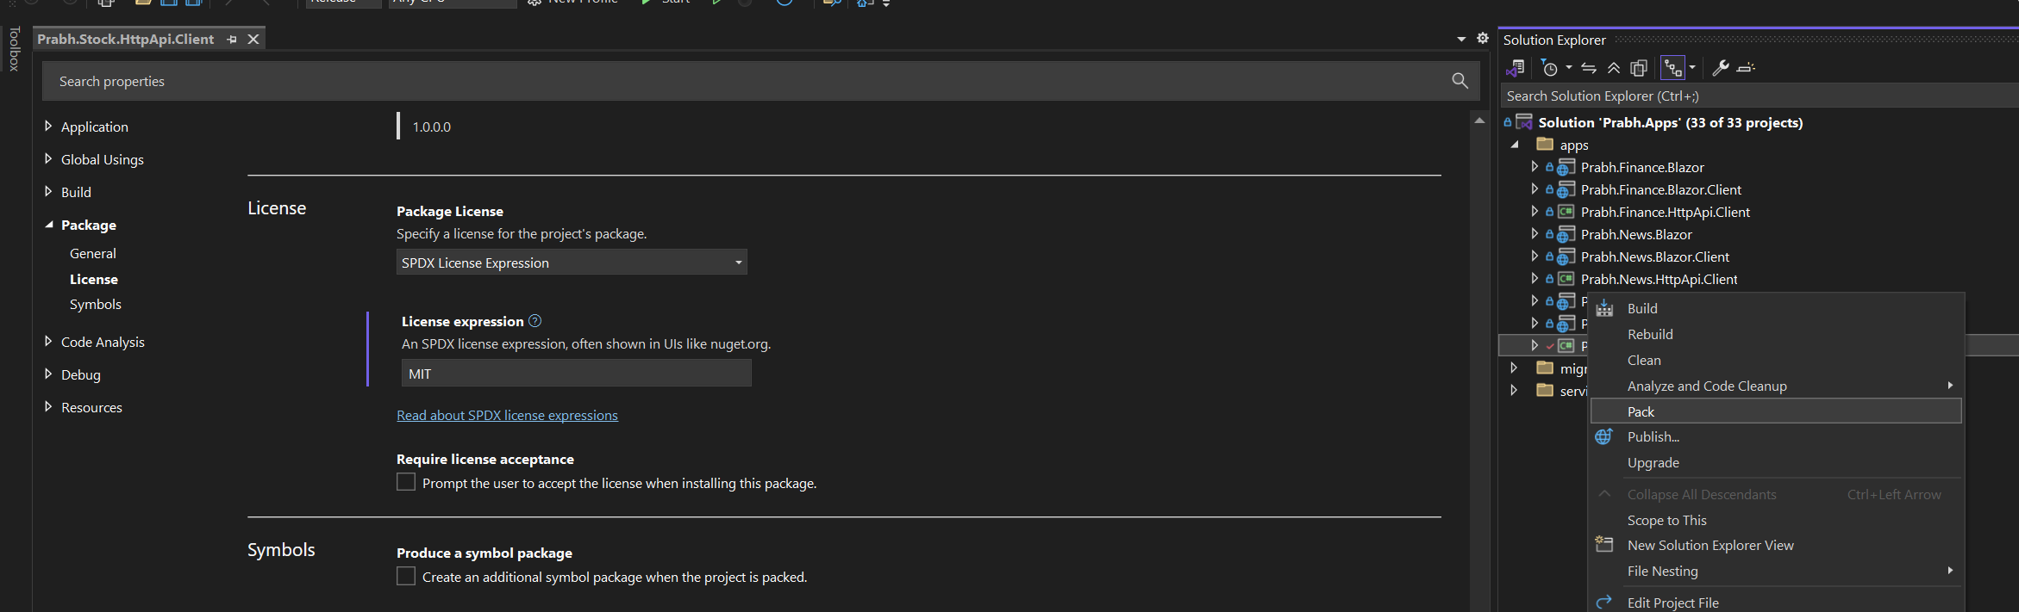2019x612 pixels.
Task: Toggle the highlighted hierarchy view icon
Action: [1672, 67]
